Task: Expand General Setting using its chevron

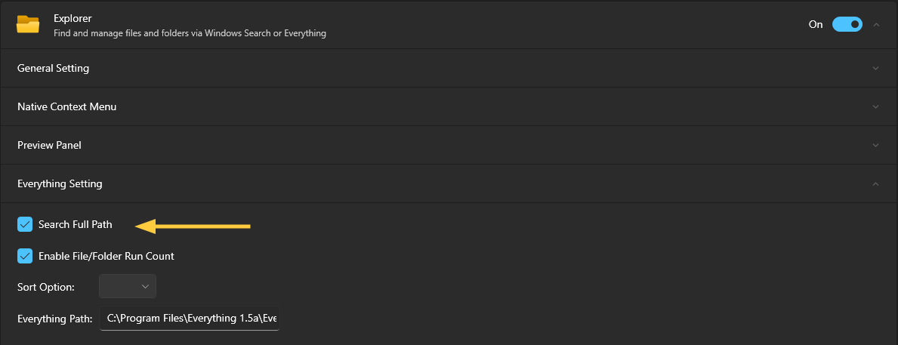Action: (x=876, y=68)
